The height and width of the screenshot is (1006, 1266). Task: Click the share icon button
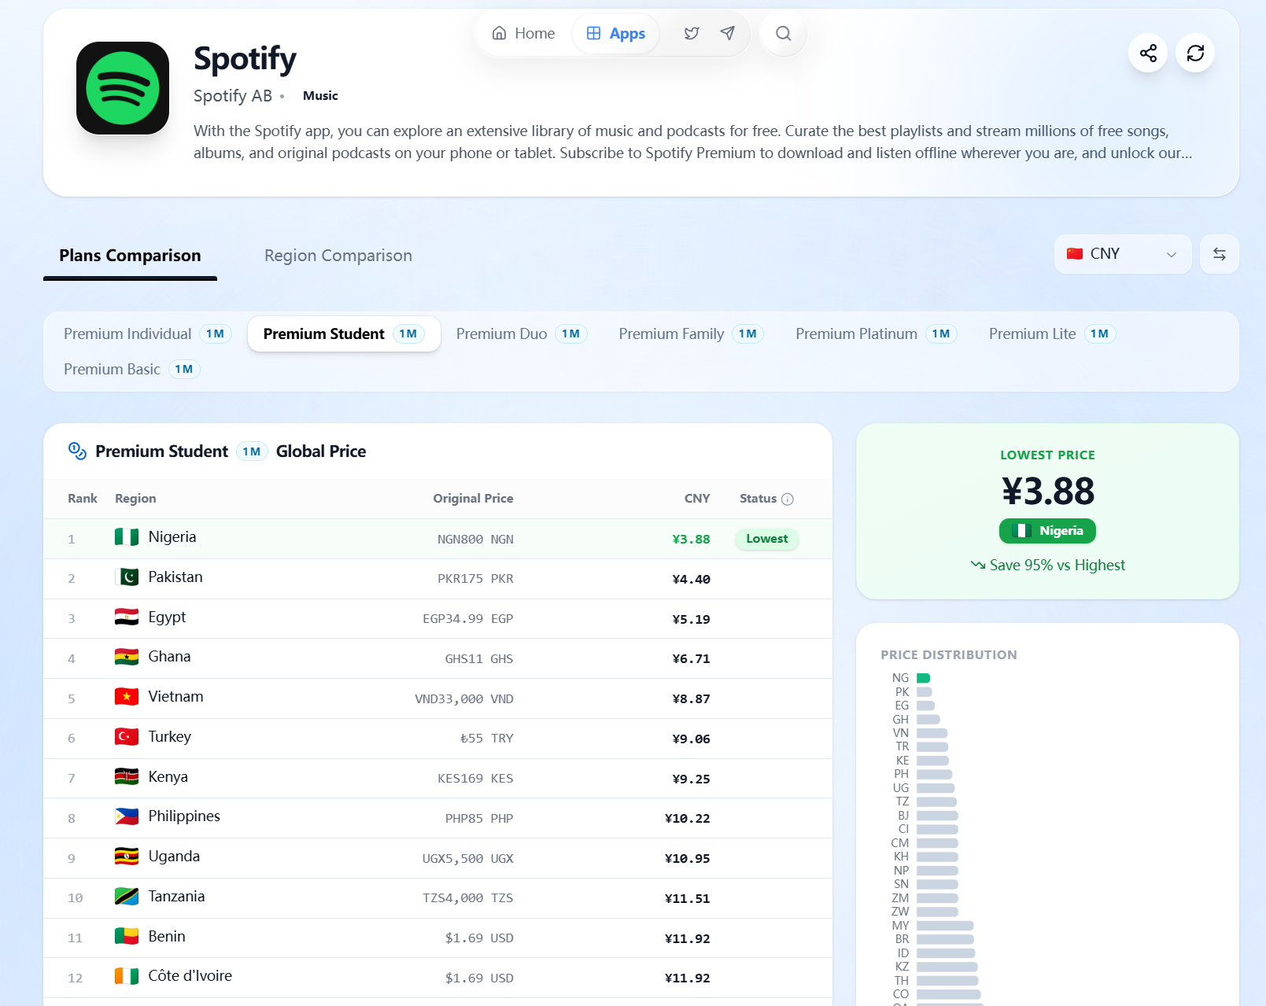coord(1148,53)
